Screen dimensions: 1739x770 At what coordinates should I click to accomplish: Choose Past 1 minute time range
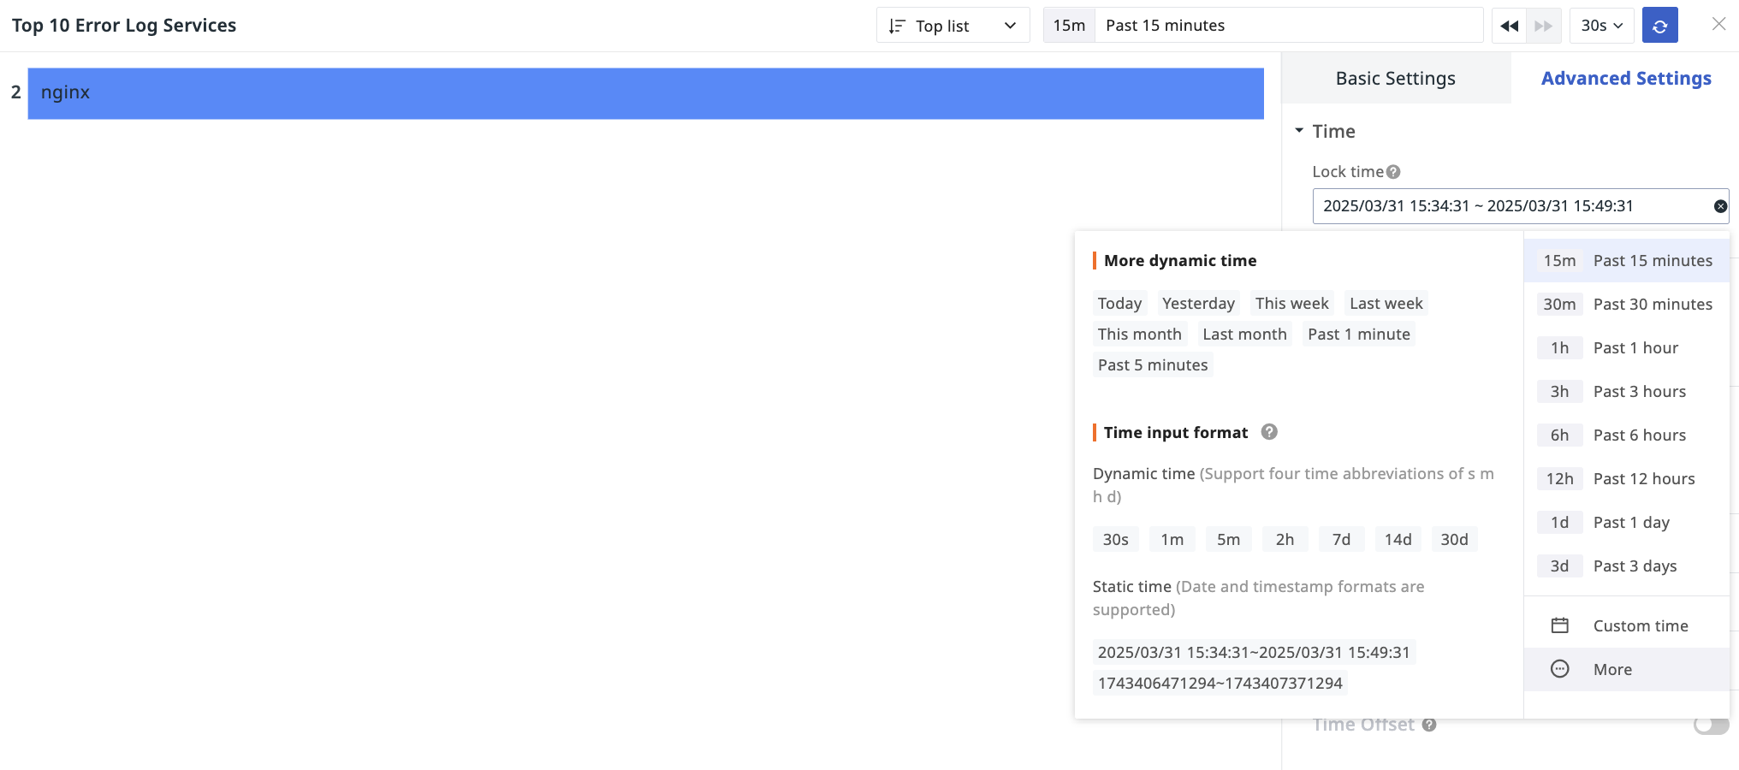click(1358, 334)
